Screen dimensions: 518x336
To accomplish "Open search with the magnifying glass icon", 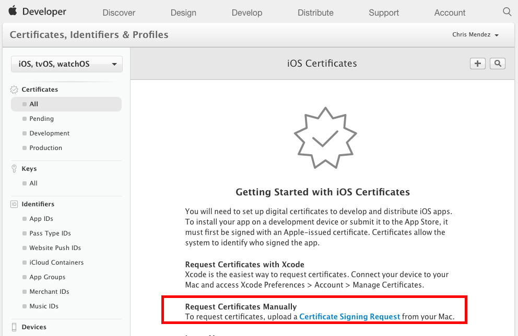I will pos(507,10).
